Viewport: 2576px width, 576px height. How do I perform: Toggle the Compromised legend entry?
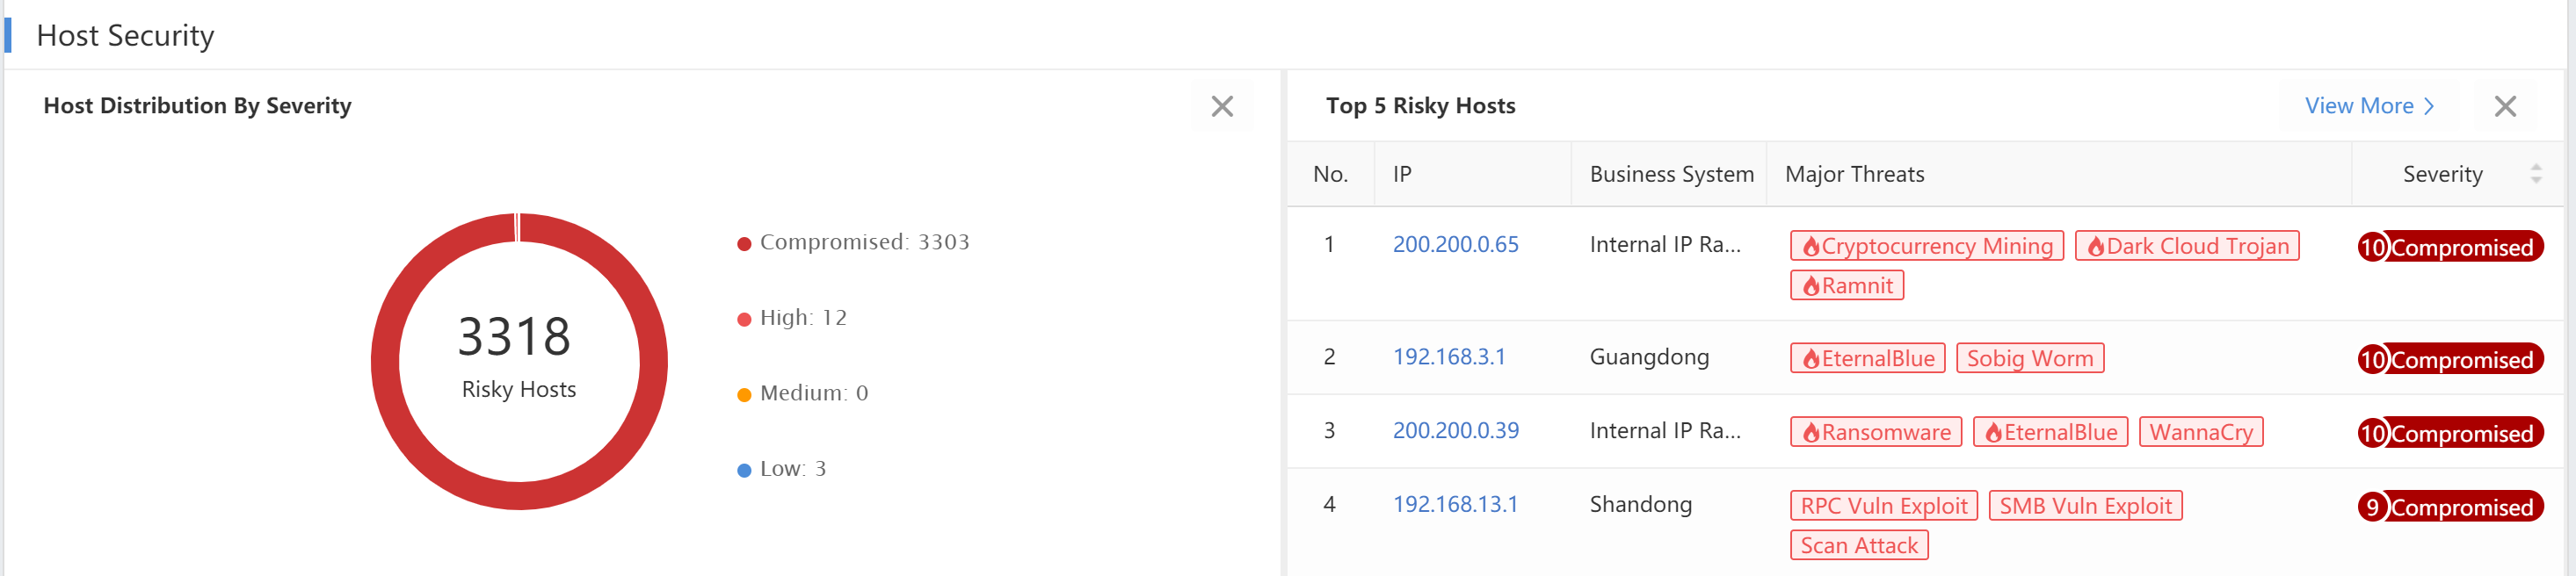853,242
